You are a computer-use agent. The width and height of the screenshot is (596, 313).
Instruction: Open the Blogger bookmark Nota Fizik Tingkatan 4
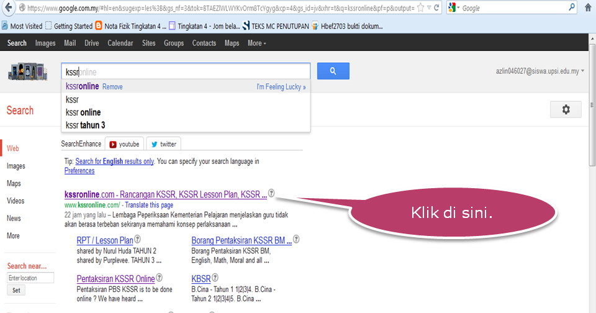130,26
